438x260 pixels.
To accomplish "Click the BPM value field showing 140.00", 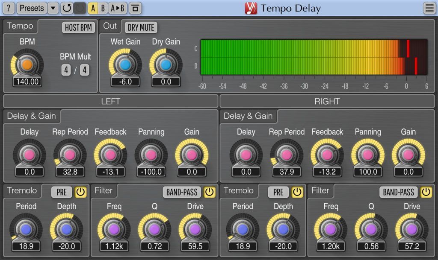I will 27,81.
